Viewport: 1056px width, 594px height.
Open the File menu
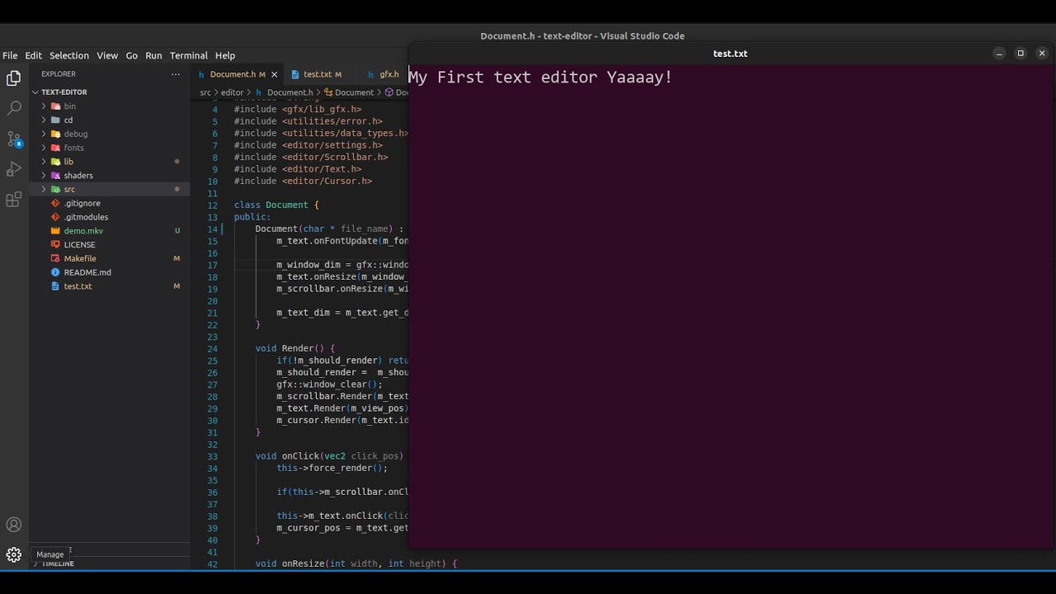click(x=10, y=55)
